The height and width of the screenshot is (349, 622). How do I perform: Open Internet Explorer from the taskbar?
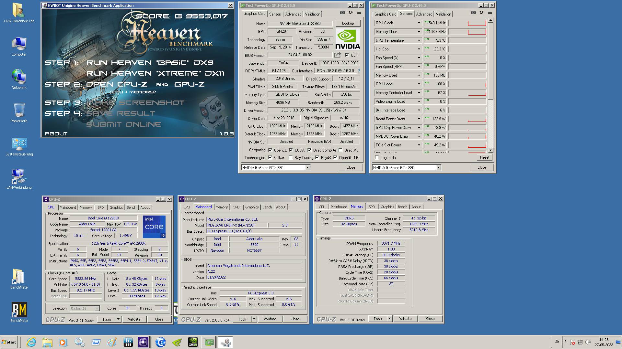tap(31, 342)
